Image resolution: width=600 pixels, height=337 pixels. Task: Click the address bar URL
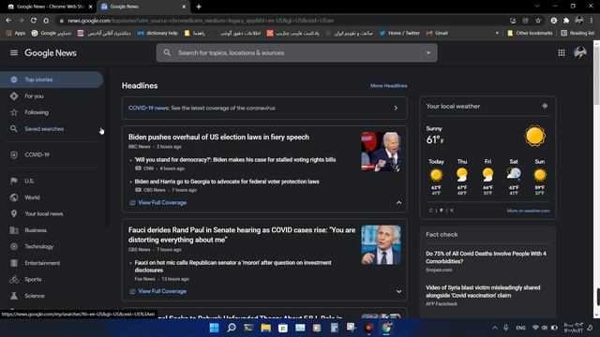coord(201,21)
